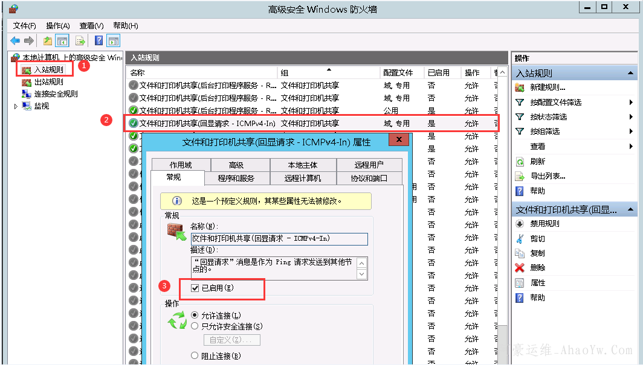Screen dimensions: 643x365
Task: Toggle the show/hide action pane toolbar icon
Action: coord(114,40)
